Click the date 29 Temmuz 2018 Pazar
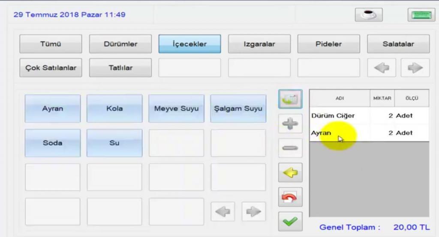439x237 pixels. pyautogui.click(x=58, y=15)
